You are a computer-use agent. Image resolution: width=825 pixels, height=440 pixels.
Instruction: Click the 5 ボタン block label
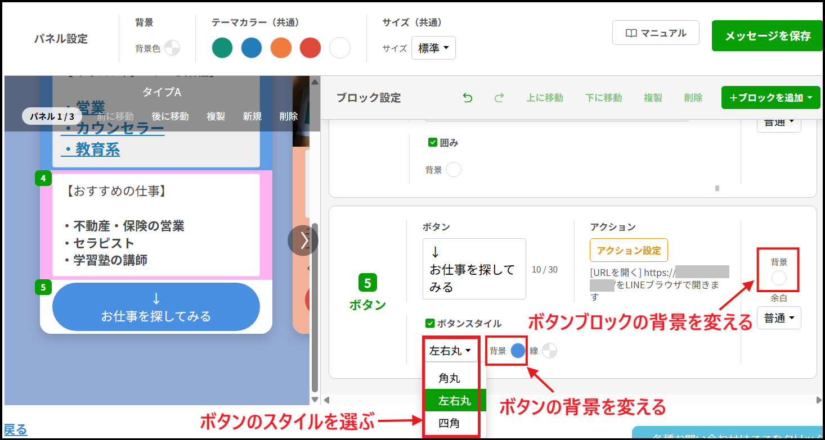coord(367,293)
